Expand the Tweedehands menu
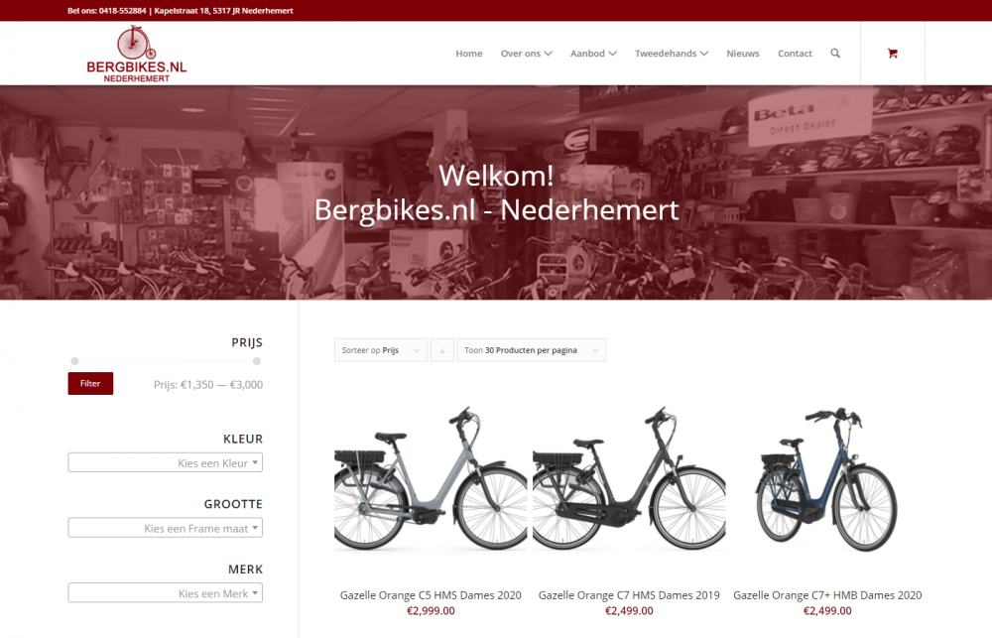Viewport: 992px width, 638px height. coord(672,54)
